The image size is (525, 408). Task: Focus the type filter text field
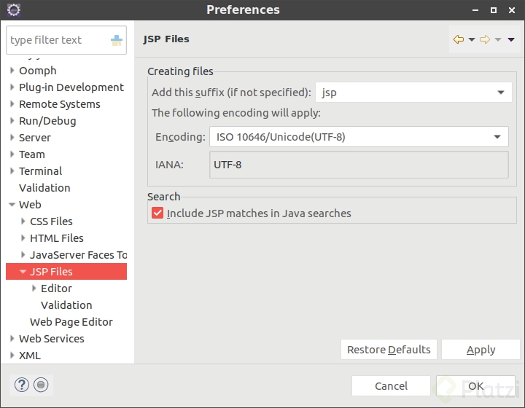click(58, 41)
